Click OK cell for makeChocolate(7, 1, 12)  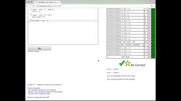[x=150, y=48]
